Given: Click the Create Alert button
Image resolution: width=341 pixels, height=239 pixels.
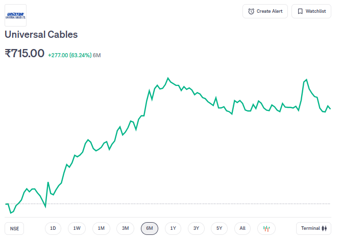Looking at the screenshot, I should [265, 11].
